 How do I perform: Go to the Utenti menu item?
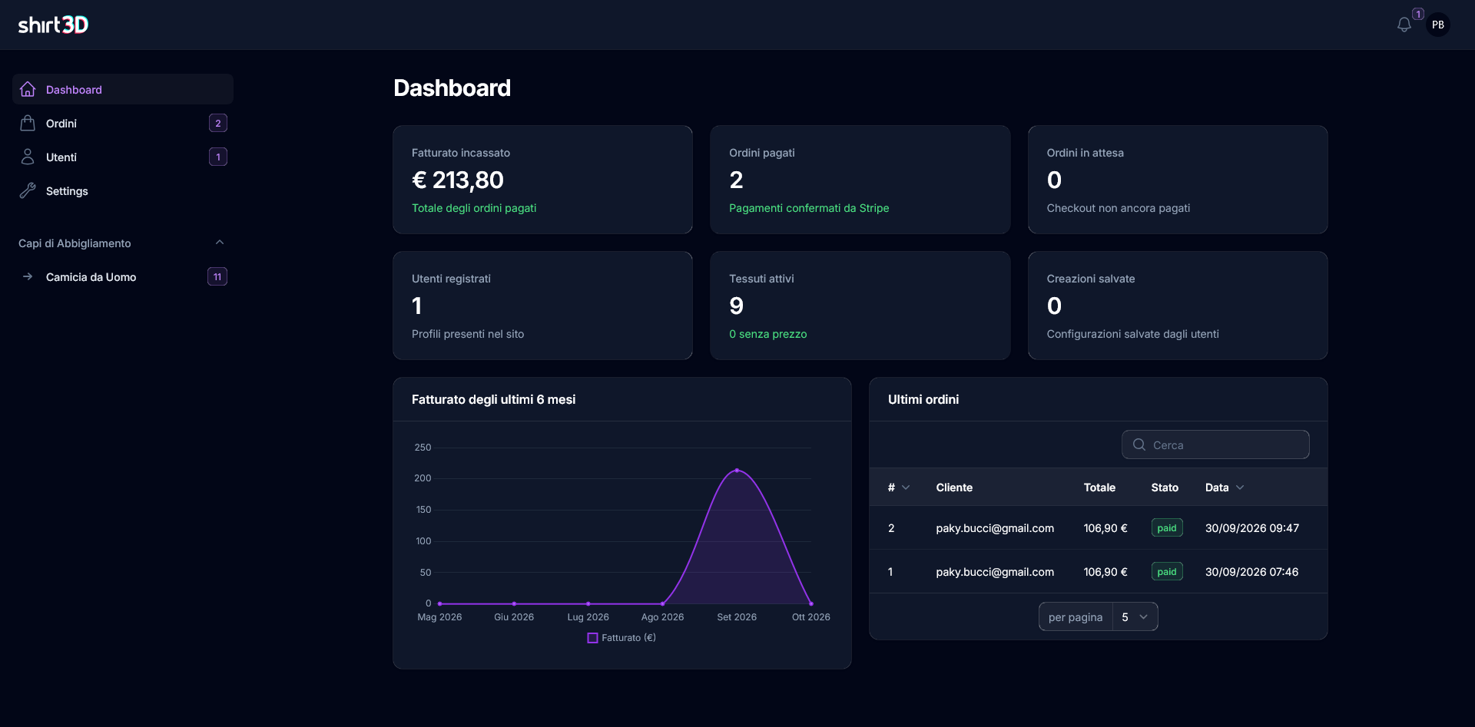point(123,157)
